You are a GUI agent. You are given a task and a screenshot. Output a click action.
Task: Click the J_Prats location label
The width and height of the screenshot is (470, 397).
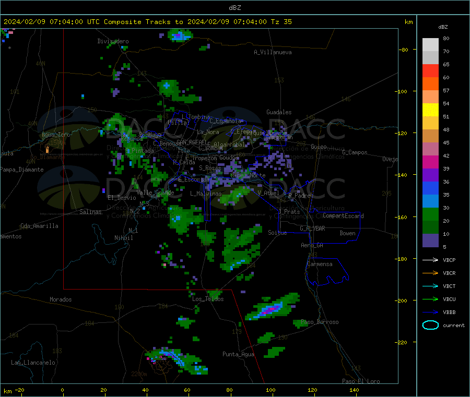(x=289, y=212)
